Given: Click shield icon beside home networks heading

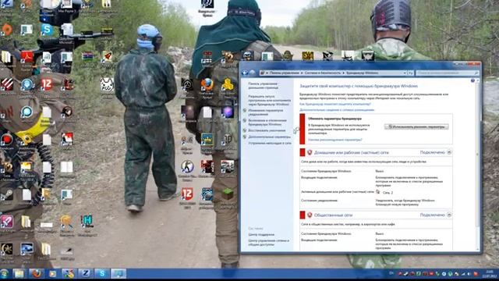Looking at the screenshot, I should click(310, 153).
